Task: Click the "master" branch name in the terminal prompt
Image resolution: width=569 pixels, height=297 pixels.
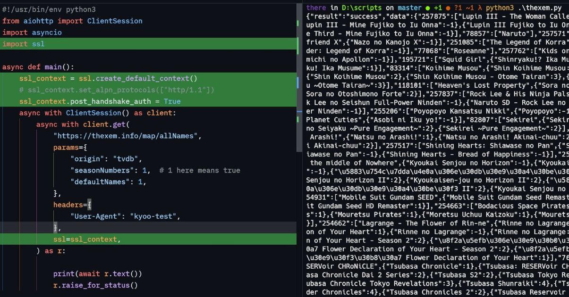Action: point(409,8)
